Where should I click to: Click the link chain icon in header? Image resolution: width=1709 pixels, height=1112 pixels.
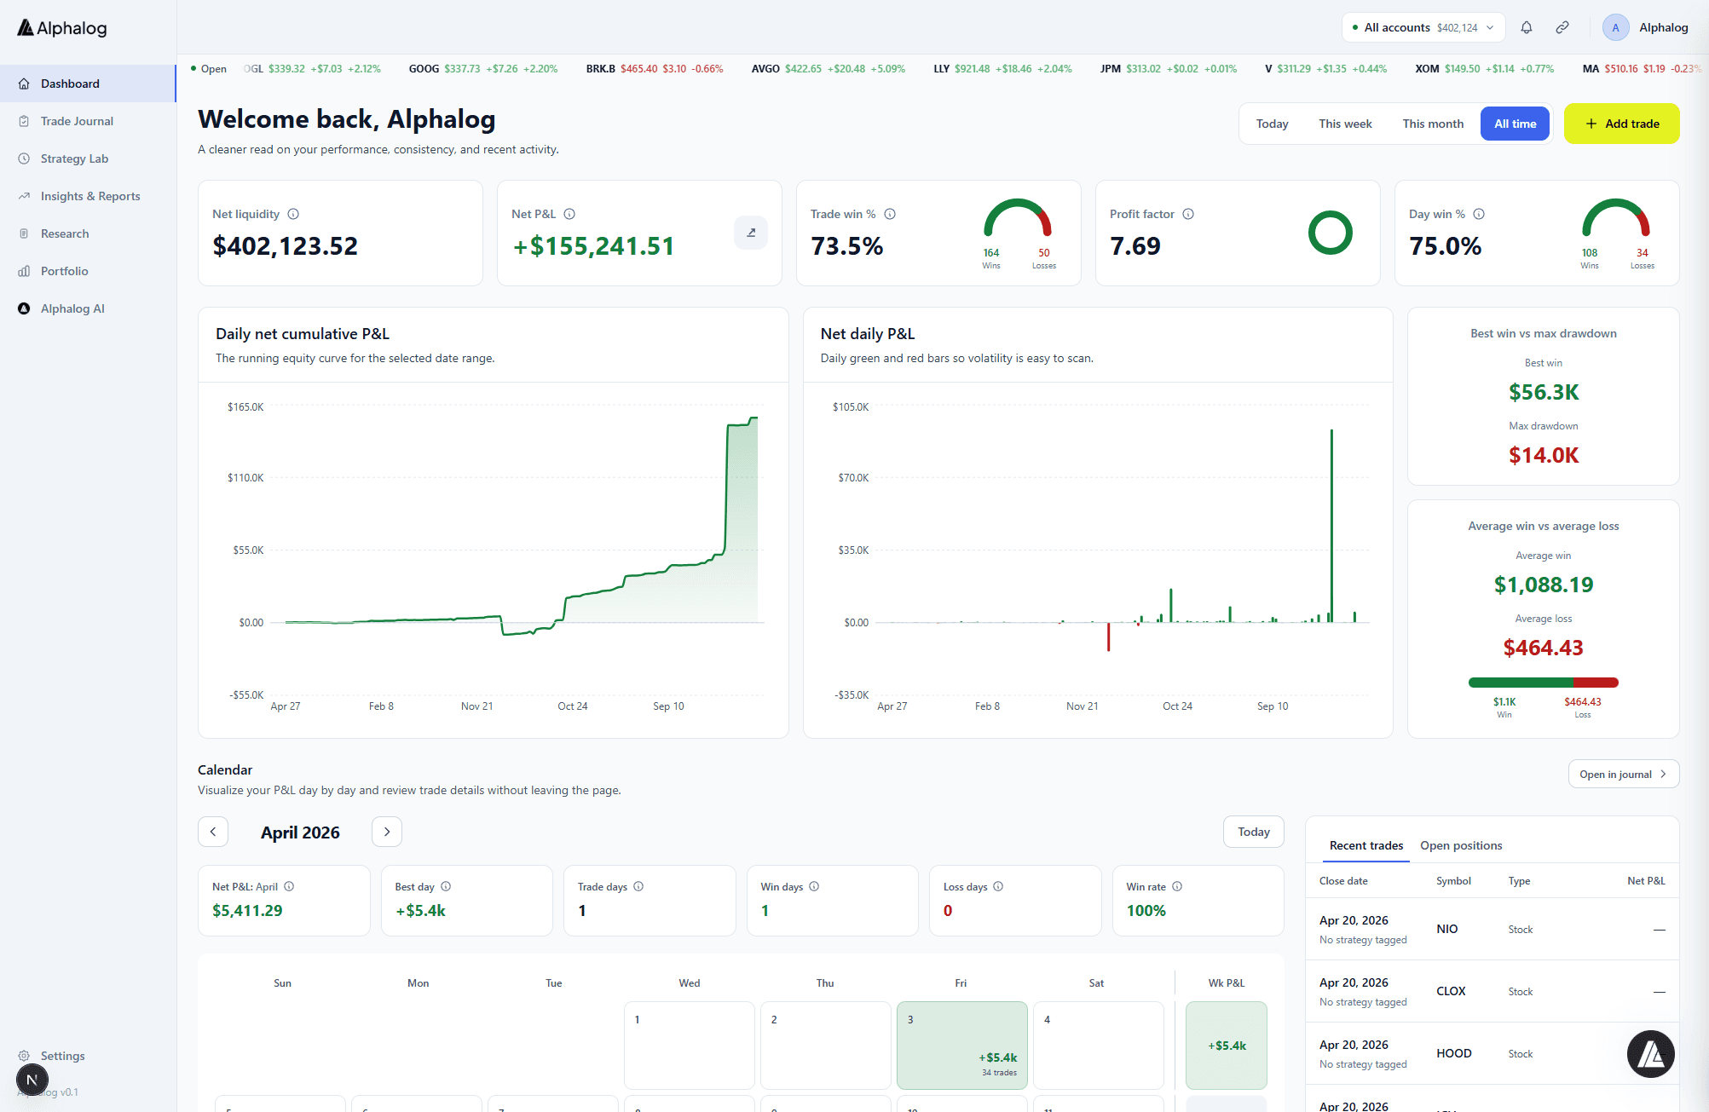coord(1562,27)
